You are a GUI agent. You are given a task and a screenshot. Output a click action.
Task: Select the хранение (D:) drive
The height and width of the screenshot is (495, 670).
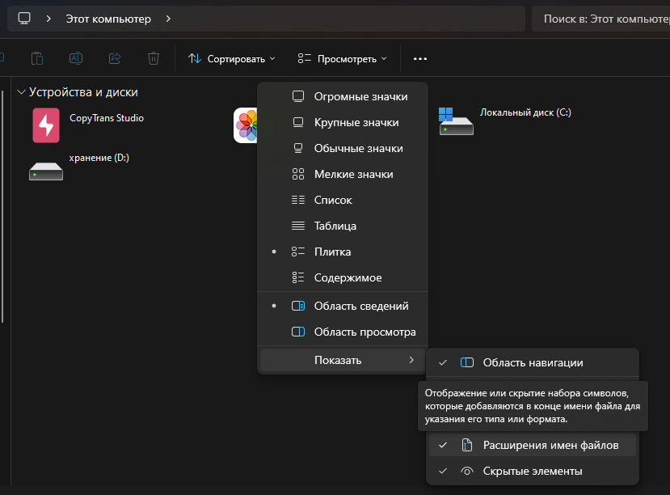click(x=46, y=168)
